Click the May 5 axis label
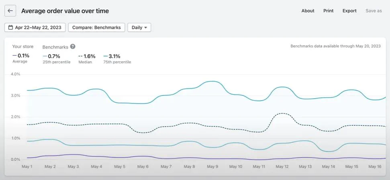 [120, 167]
